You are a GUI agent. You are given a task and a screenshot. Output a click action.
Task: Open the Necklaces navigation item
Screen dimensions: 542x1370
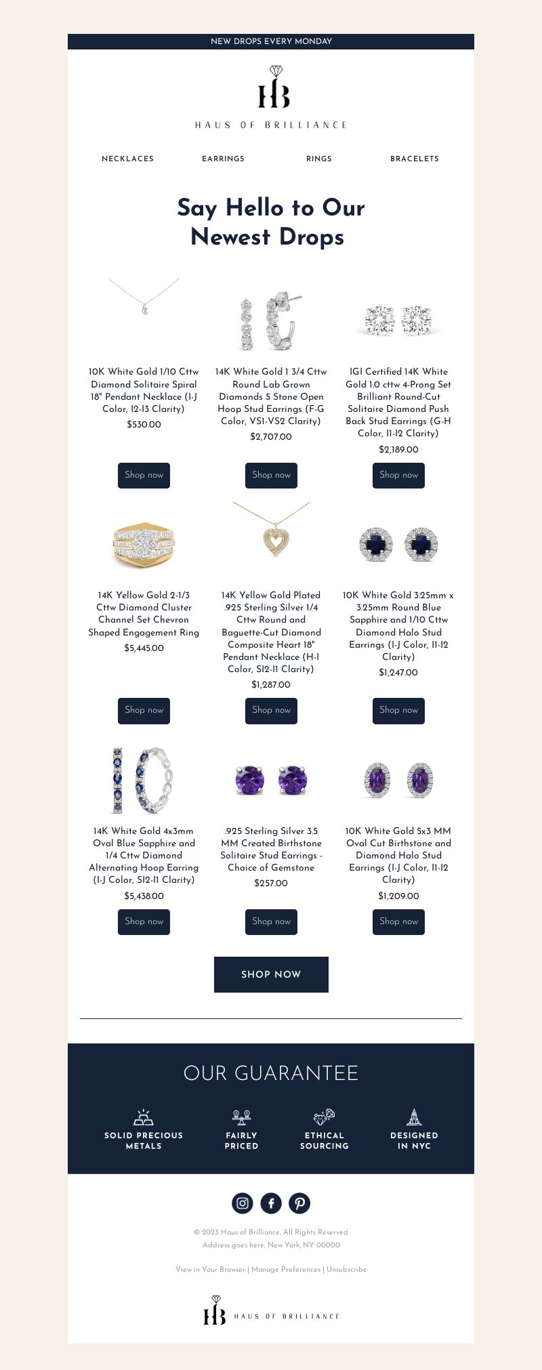coord(128,159)
